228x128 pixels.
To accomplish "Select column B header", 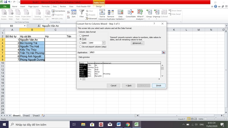I will (x=32, y=30).
